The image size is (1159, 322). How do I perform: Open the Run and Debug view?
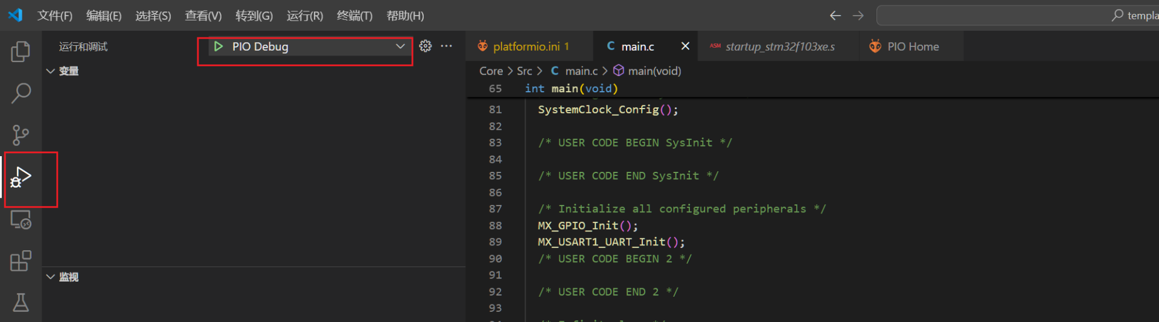pos(22,178)
